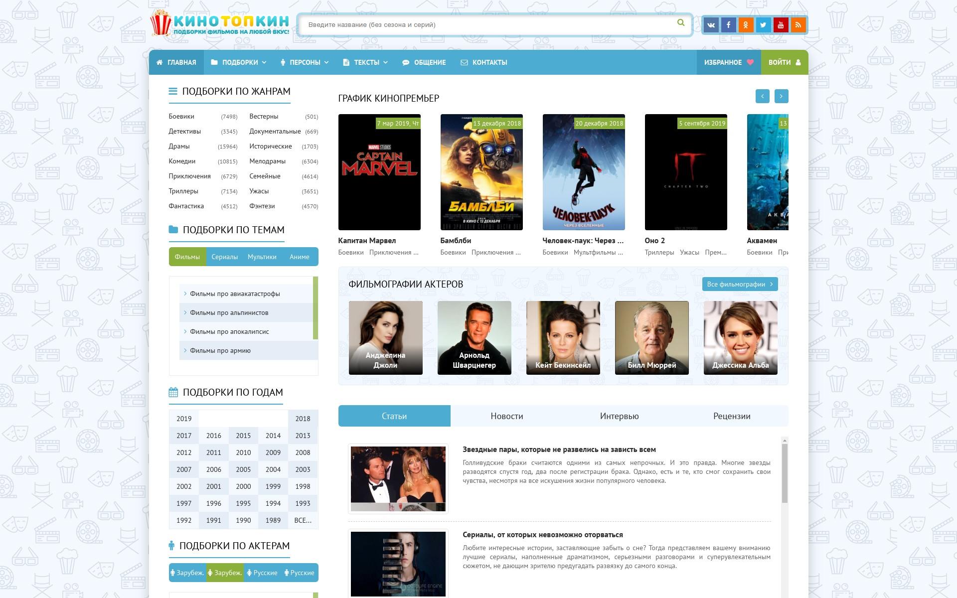The height and width of the screenshot is (598, 957).
Task: Click the home icon beside Главная
Action: pyautogui.click(x=159, y=62)
